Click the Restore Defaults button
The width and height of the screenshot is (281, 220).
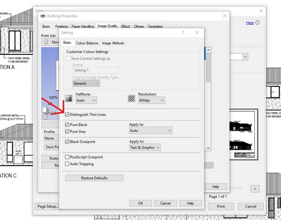click(94, 178)
